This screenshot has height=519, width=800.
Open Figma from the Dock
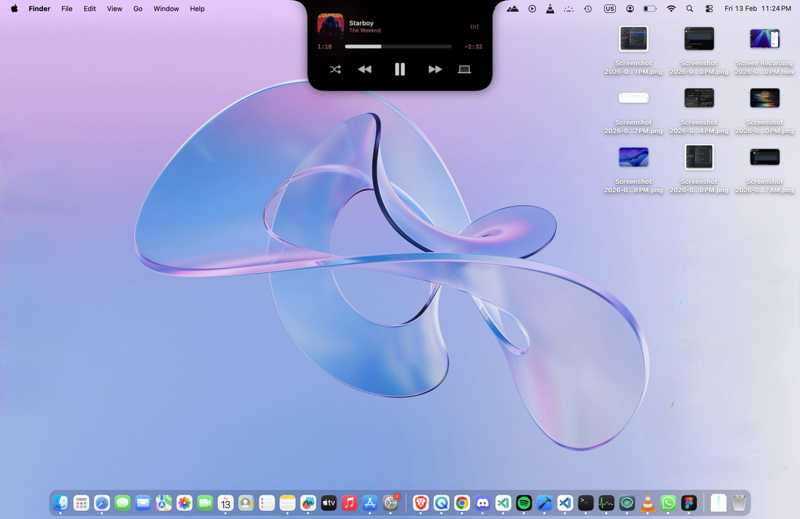click(688, 503)
